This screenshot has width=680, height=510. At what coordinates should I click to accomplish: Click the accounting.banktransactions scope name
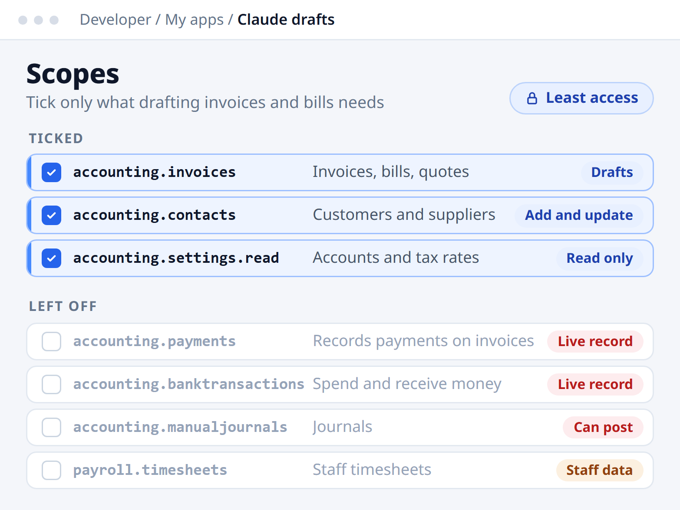[x=188, y=384]
